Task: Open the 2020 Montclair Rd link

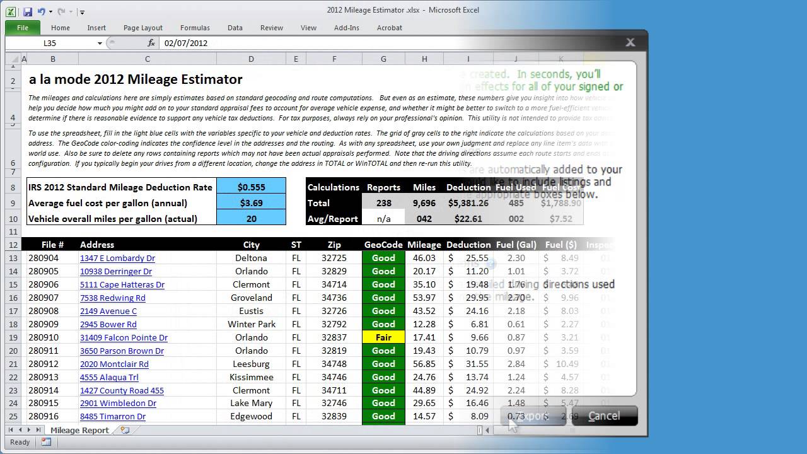Action: tap(114, 364)
